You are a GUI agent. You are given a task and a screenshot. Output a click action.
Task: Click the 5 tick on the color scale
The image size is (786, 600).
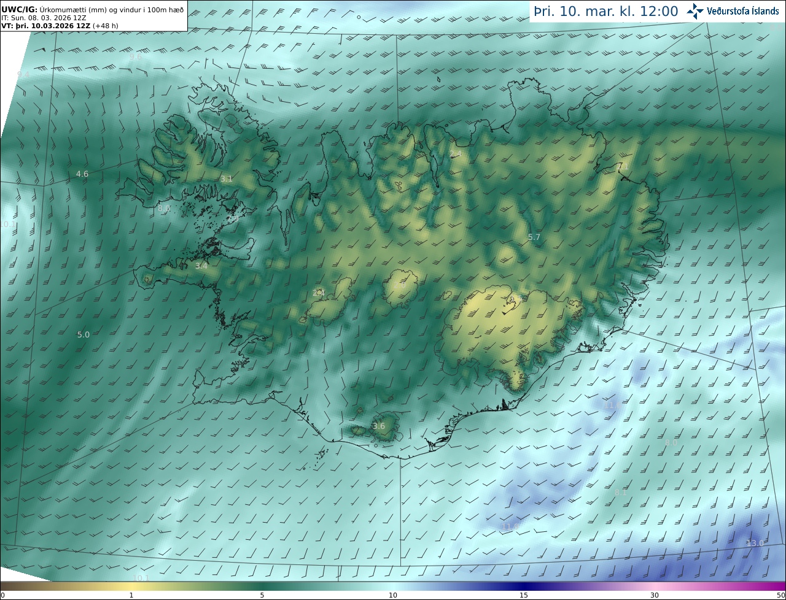click(262, 596)
